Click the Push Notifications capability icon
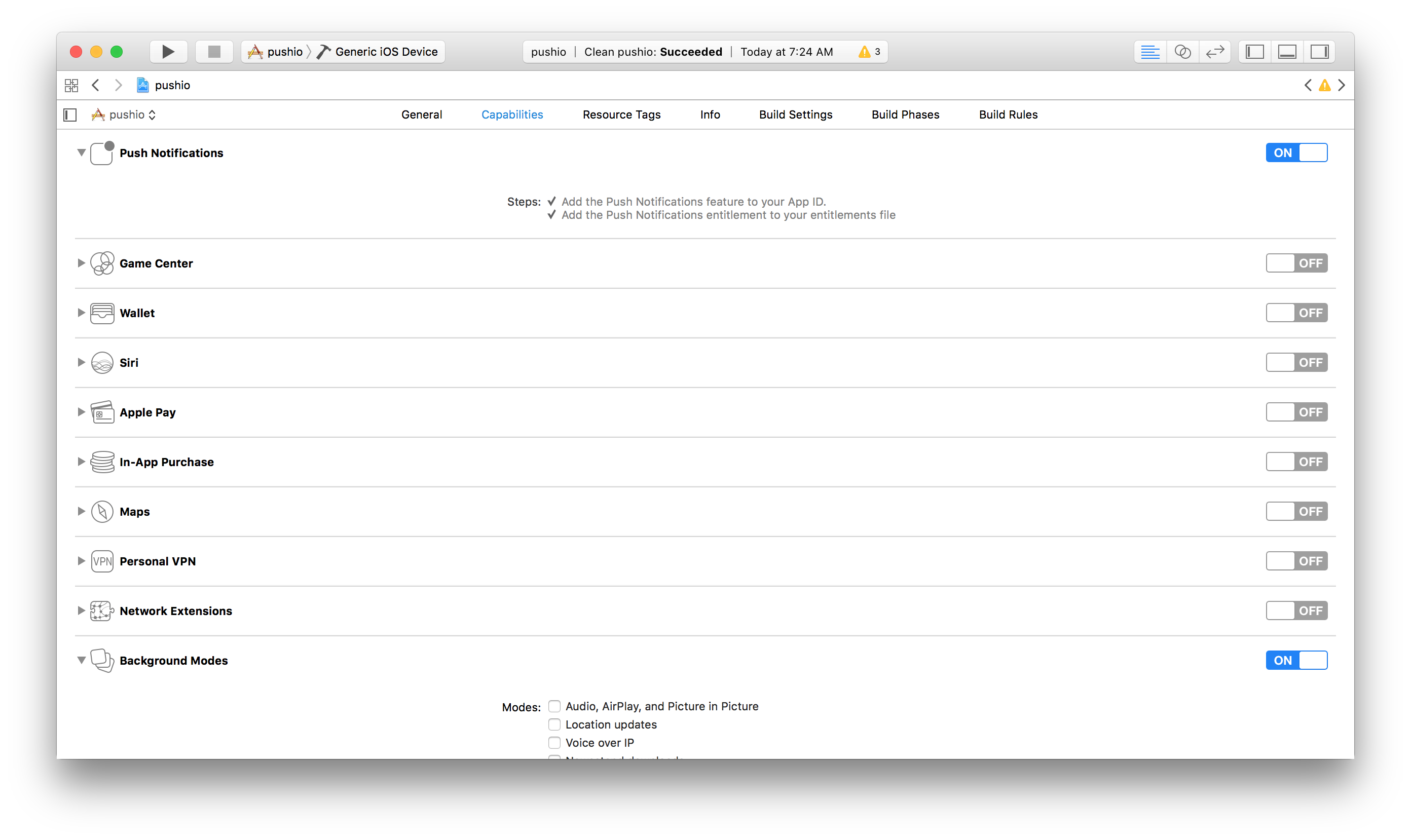The width and height of the screenshot is (1411, 840). (102, 153)
